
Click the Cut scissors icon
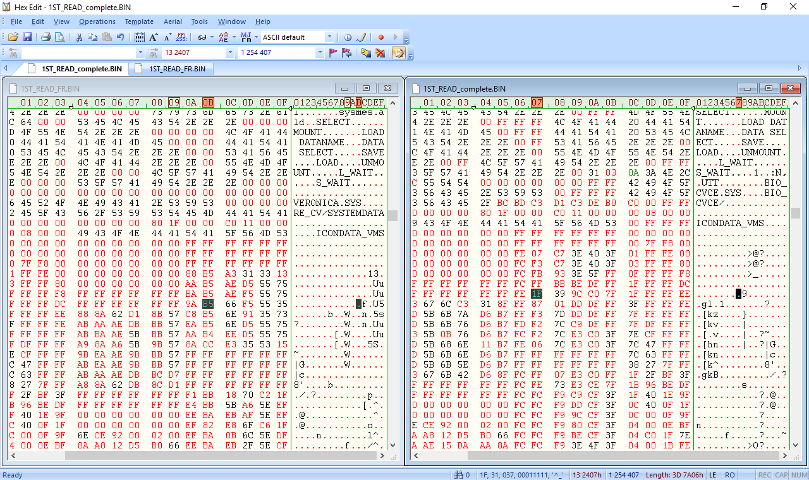tap(79, 37)
